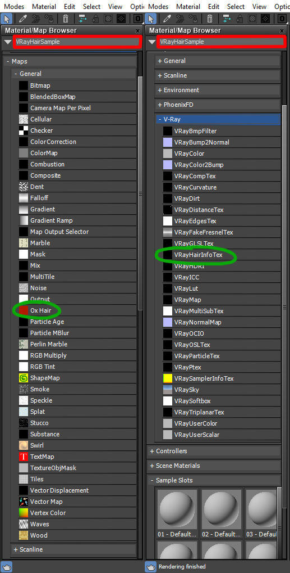Click the Vector Map arrows icon

point(24,502)
